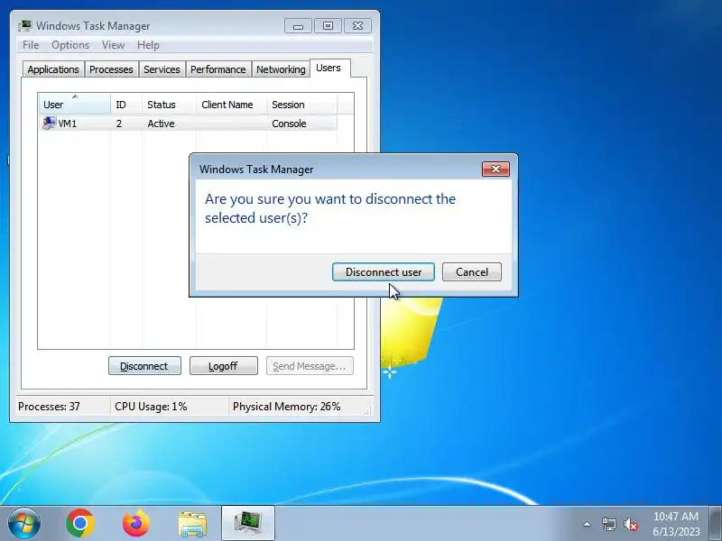Sort by the Client Name column header
Viewport: 722px width, 541px height.
point(232,105)
